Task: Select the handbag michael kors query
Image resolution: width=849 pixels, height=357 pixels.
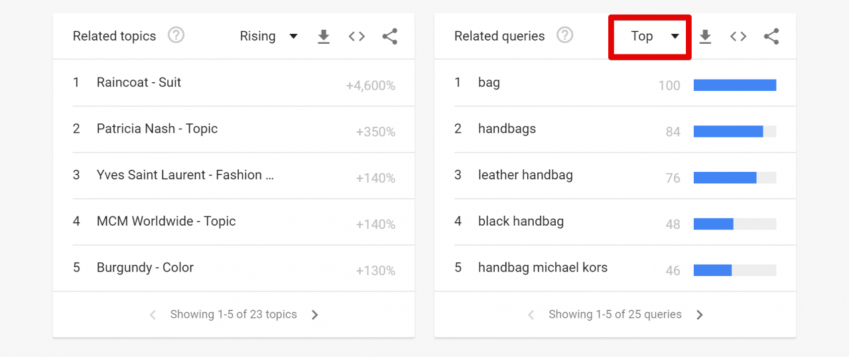Action: 543,268
